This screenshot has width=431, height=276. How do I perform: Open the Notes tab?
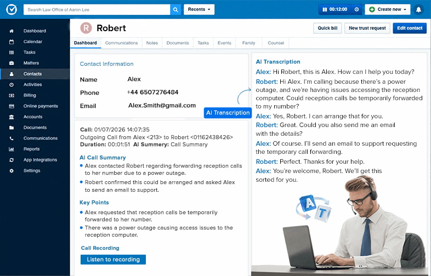(x=152, y=43)
